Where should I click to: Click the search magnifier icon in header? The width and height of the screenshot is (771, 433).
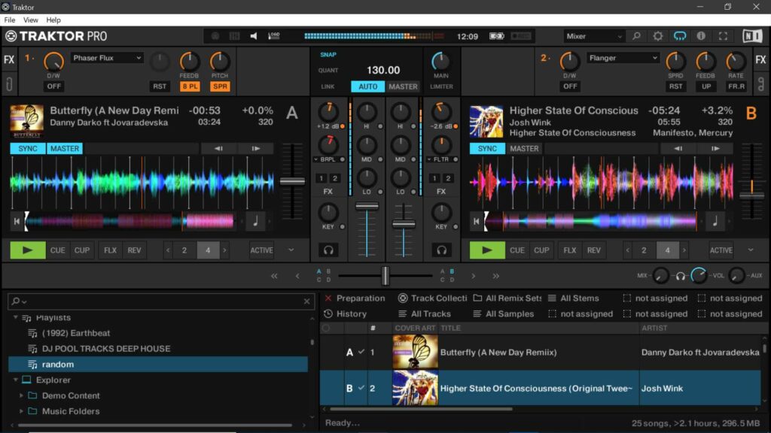(637, 36)
